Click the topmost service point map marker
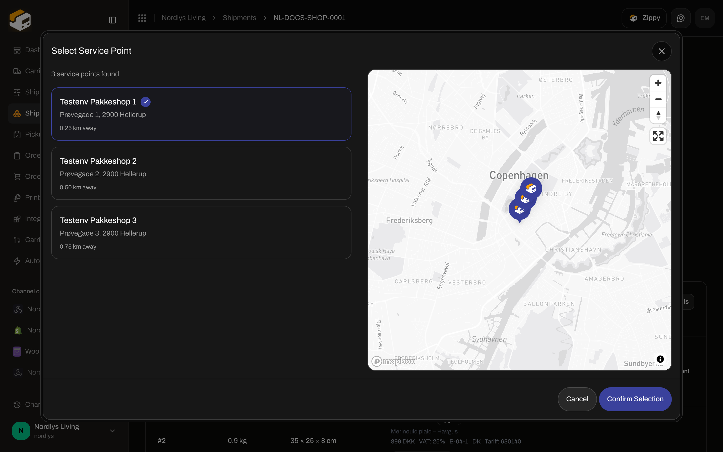The width and height of the screenshot is (723, 452). click(531, 188)
